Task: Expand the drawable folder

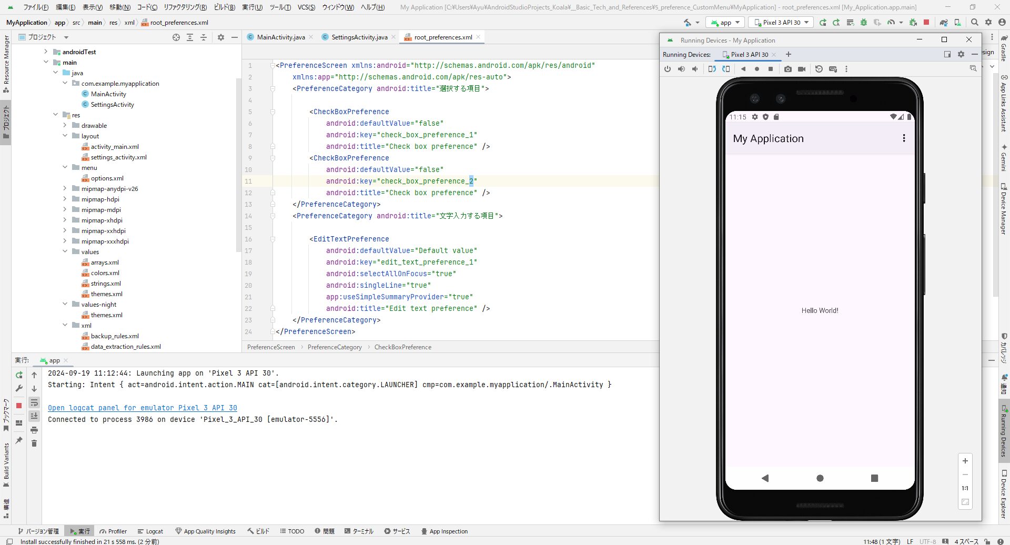Action: click(x=65, y=126)
